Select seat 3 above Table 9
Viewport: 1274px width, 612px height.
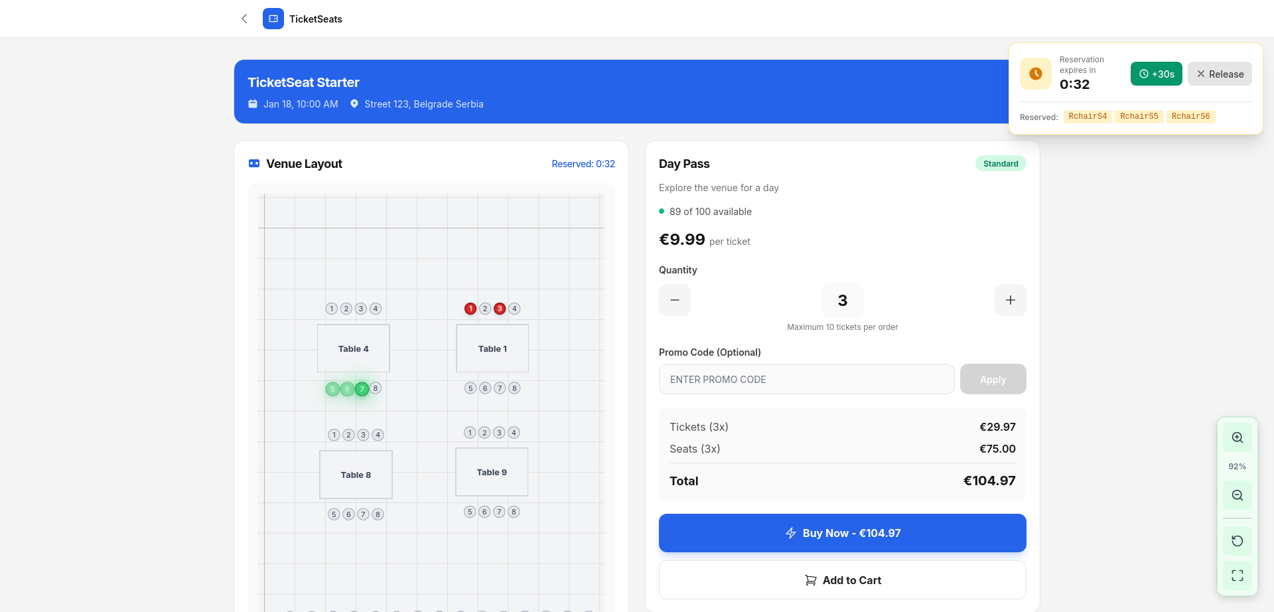point(499,433)
